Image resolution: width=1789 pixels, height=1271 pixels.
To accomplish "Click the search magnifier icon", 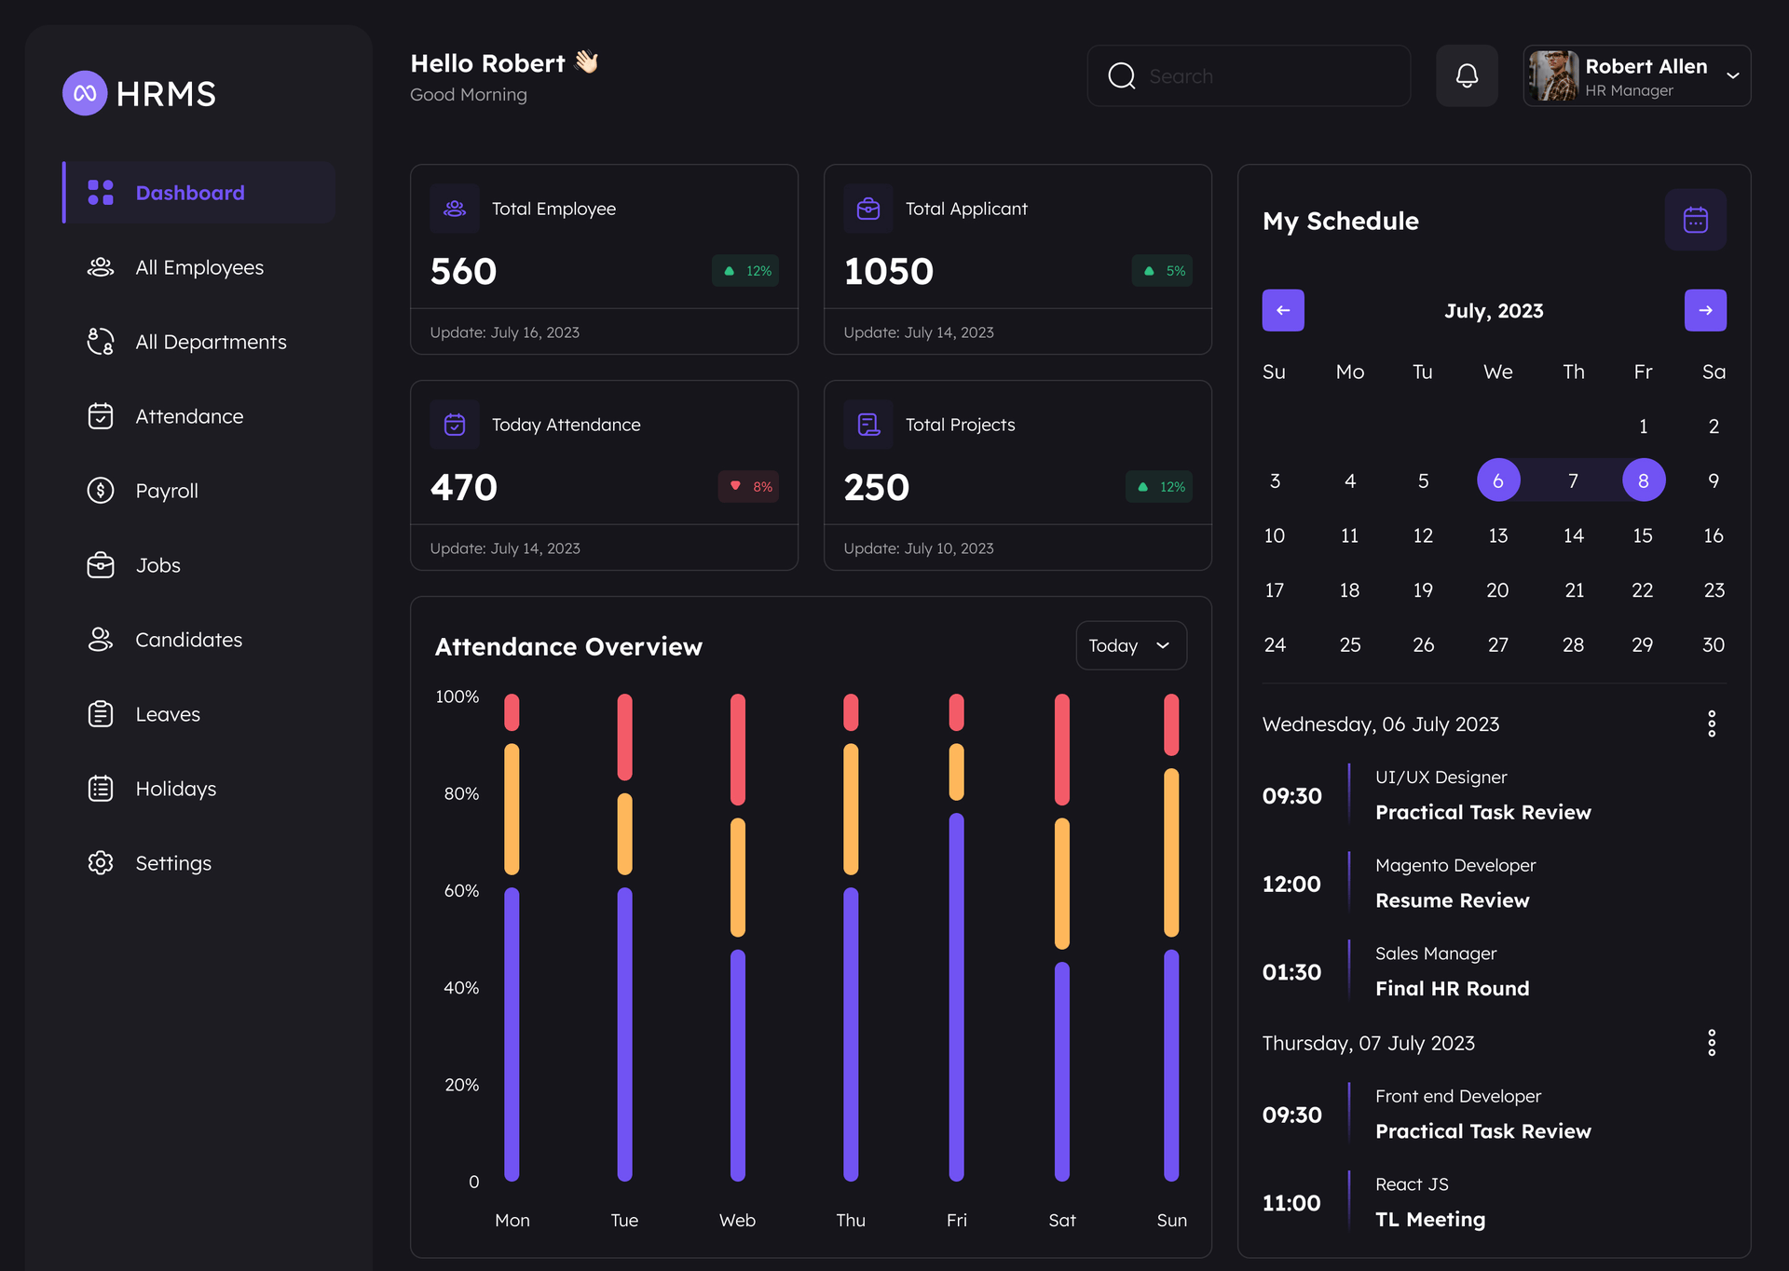I will click(x=1122, y=75).
